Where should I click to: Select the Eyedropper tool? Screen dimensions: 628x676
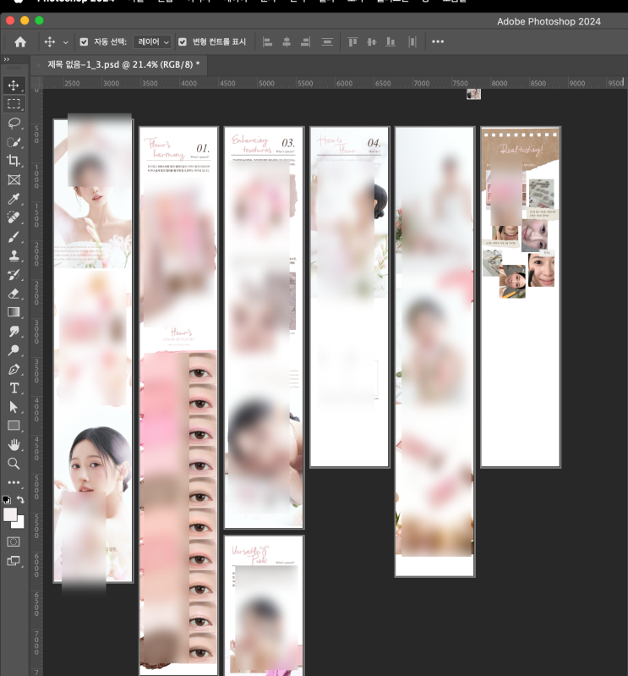click(x=14, y=199)
